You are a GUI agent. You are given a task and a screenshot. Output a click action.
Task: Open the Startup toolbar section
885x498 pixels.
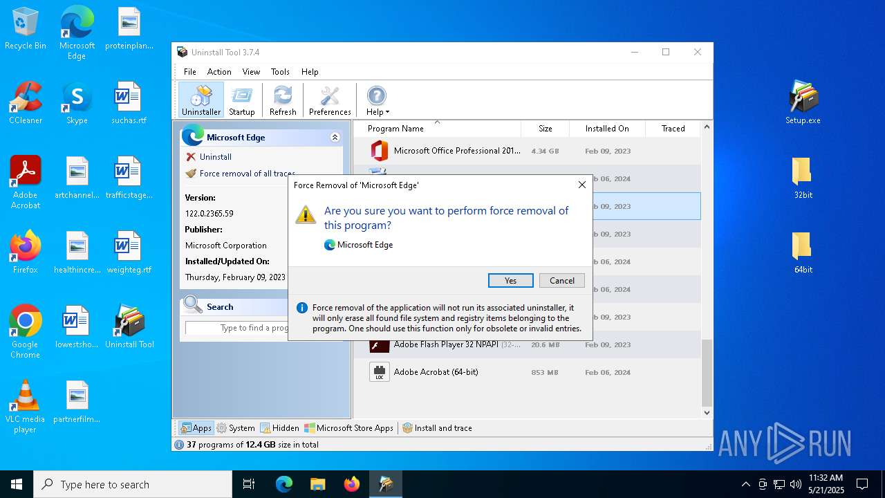tap(242, 100)
